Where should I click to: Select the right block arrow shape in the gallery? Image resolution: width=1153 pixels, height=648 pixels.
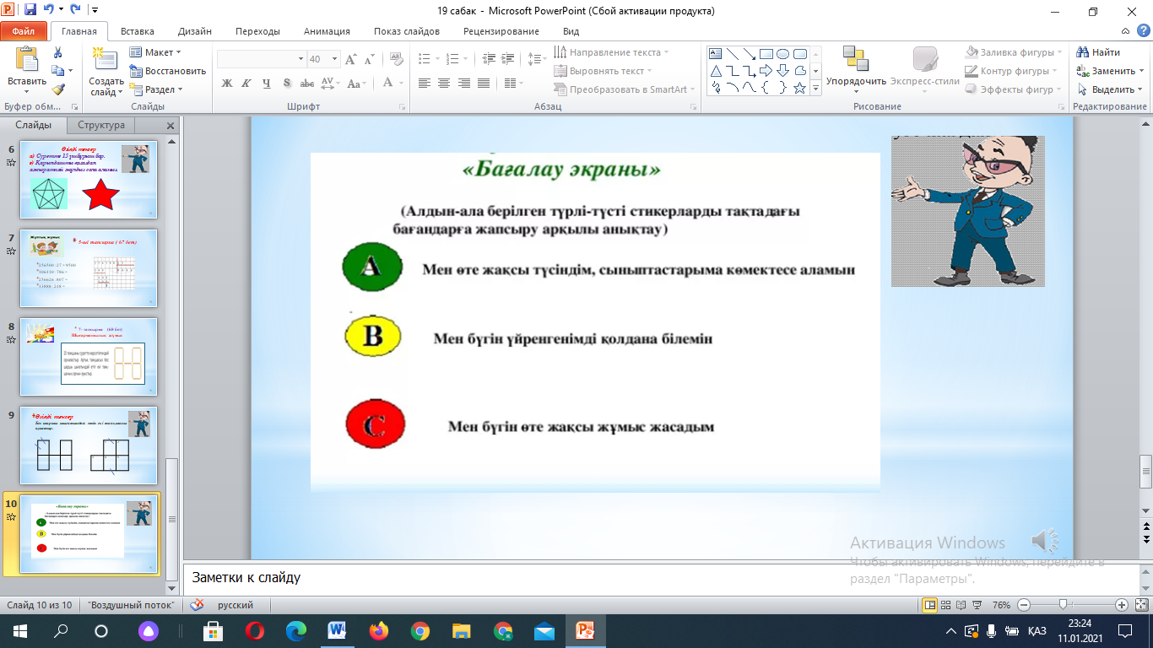766,70
